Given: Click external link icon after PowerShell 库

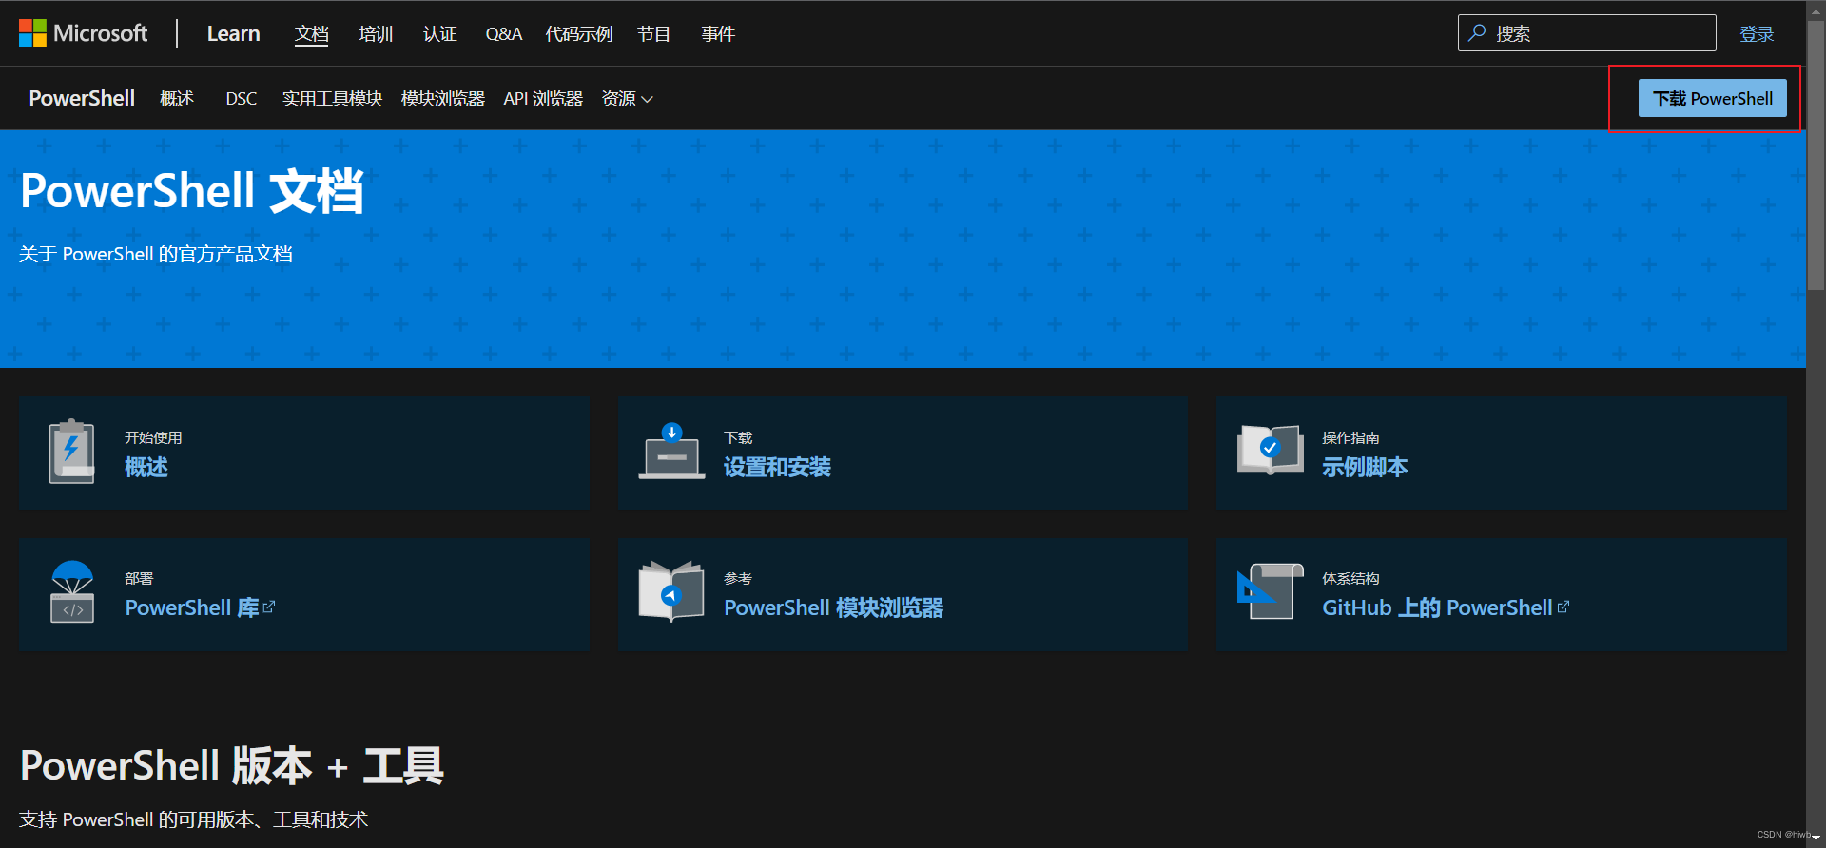Looking at the screenshot, I should coord(269,607).
